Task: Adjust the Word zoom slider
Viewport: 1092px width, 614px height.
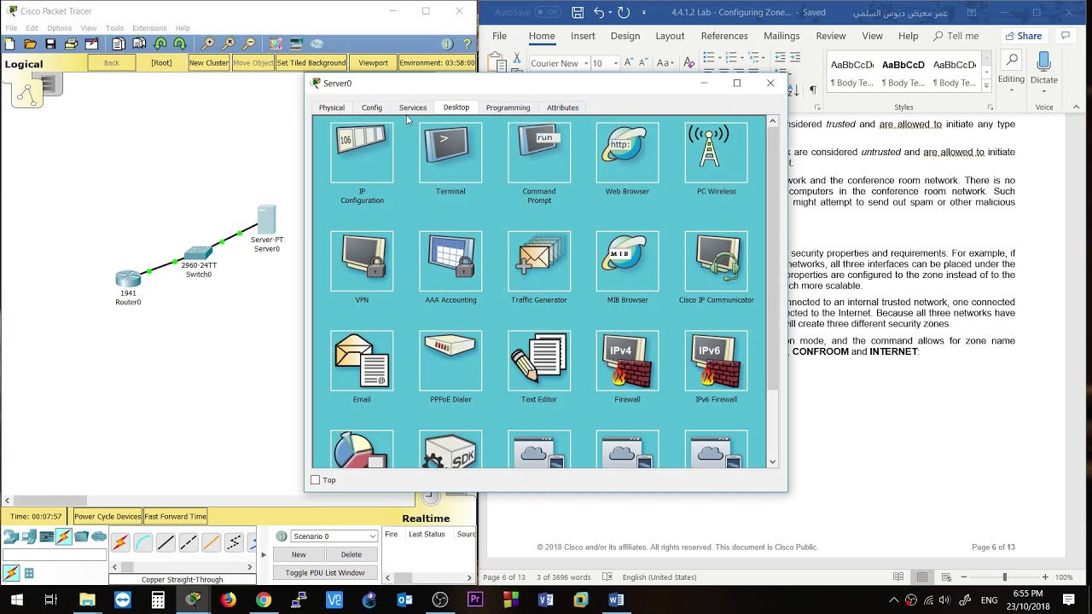Action: 1004,577
